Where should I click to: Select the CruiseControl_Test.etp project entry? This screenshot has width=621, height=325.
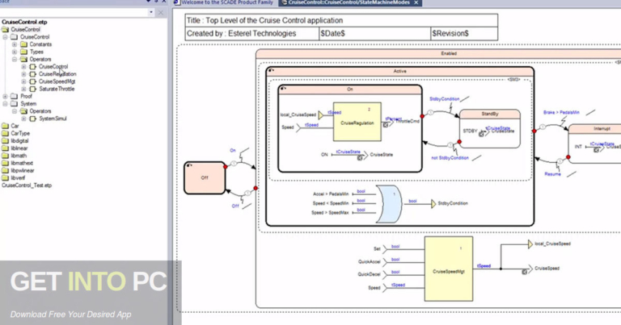tap(27, 185)
